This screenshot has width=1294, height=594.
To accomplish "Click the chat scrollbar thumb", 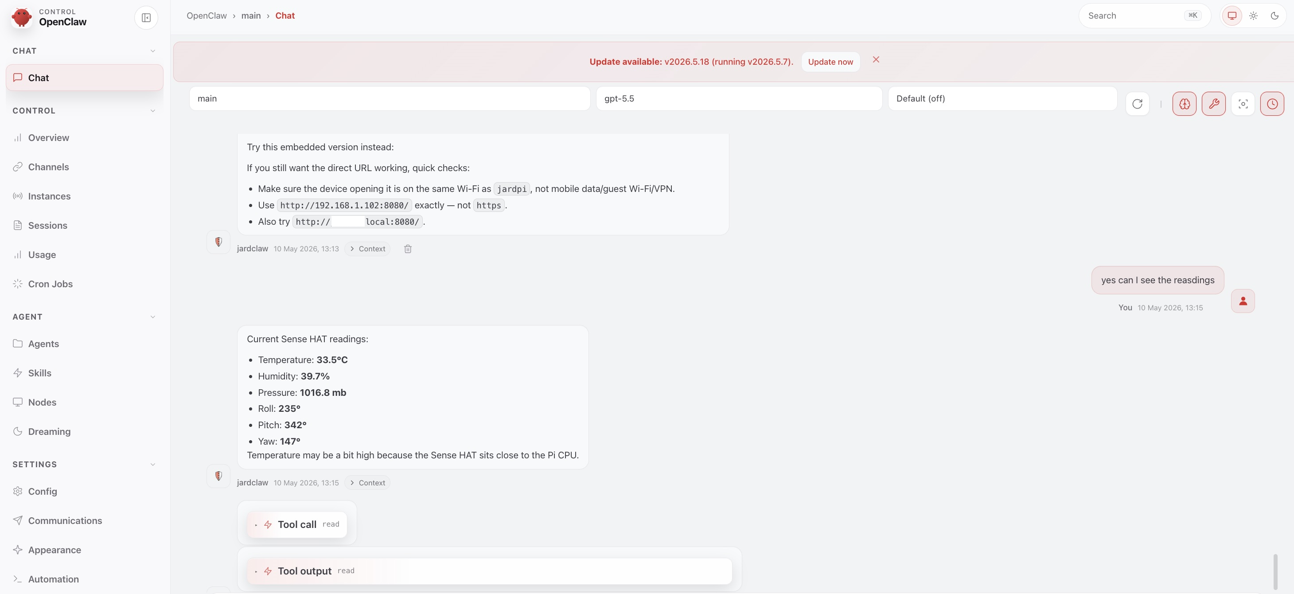I will click(1275, 571).
